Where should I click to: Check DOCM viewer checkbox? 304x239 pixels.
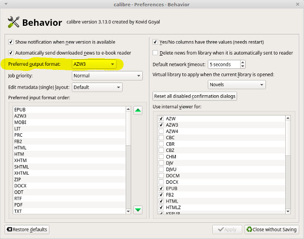(161, 176)
